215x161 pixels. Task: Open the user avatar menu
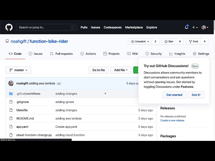point(205,28)
